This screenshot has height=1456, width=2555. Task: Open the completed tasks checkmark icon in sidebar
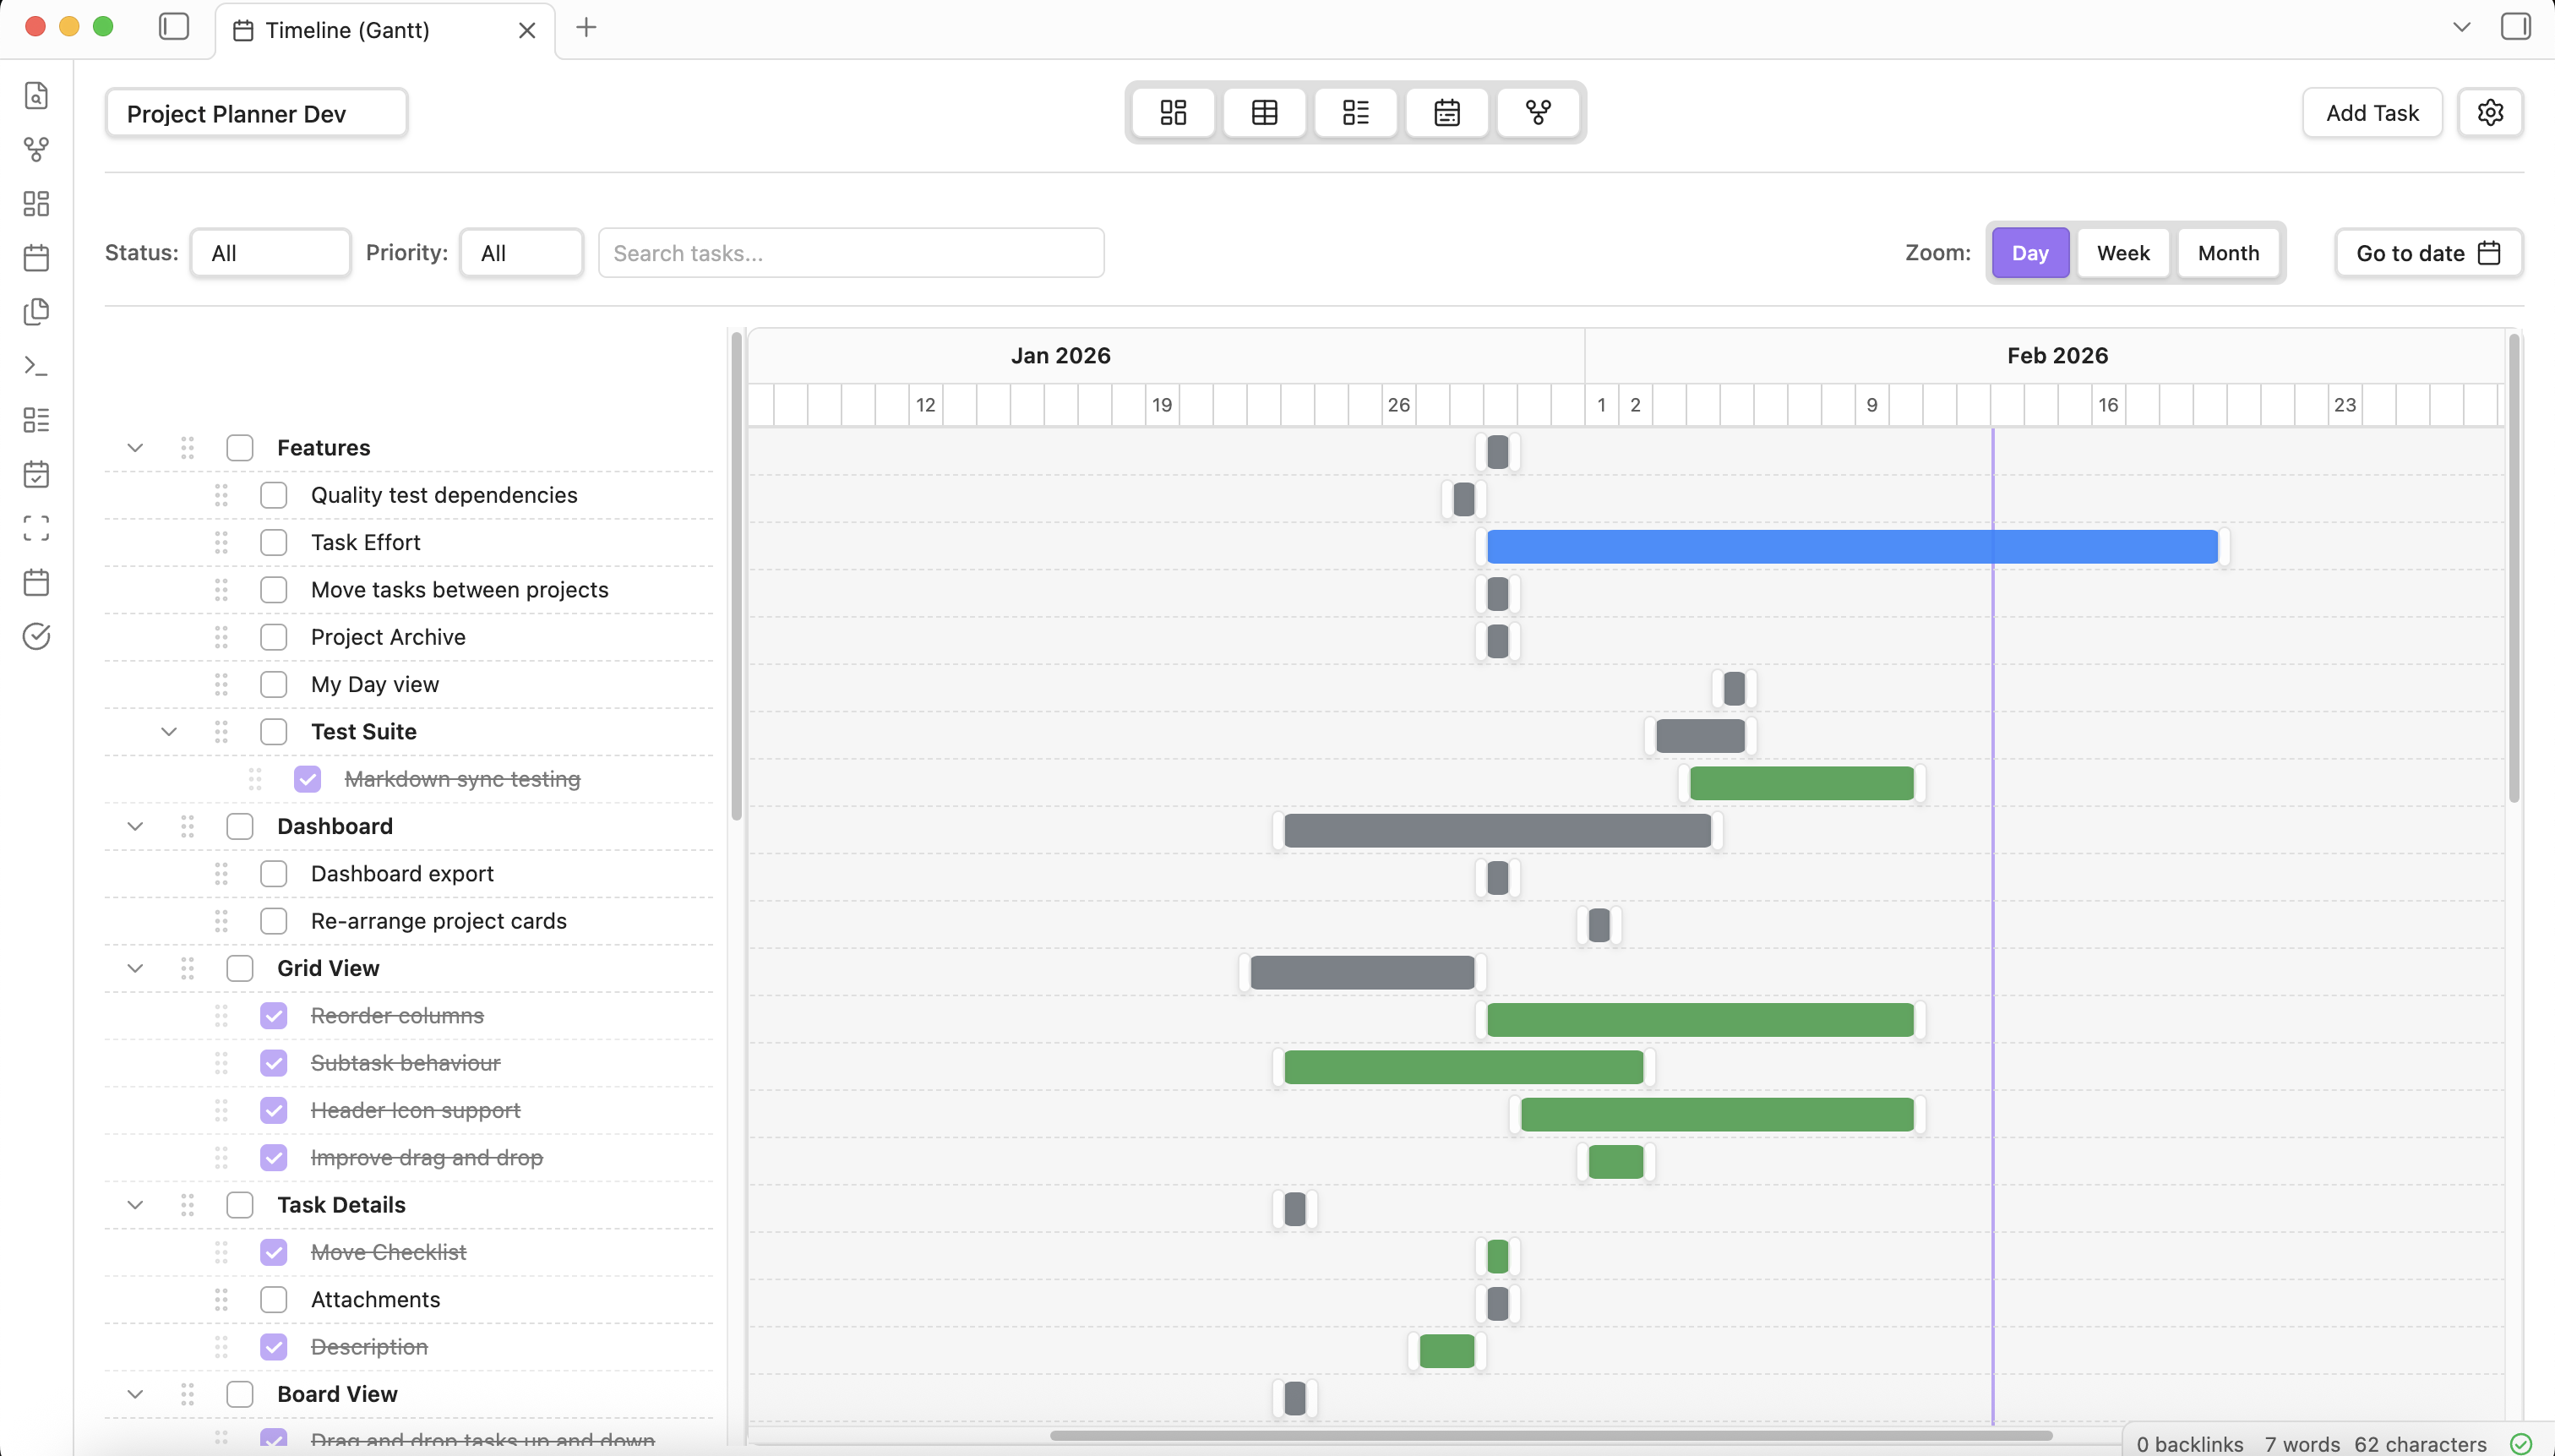pyautogui.click(x=36, y=636)
